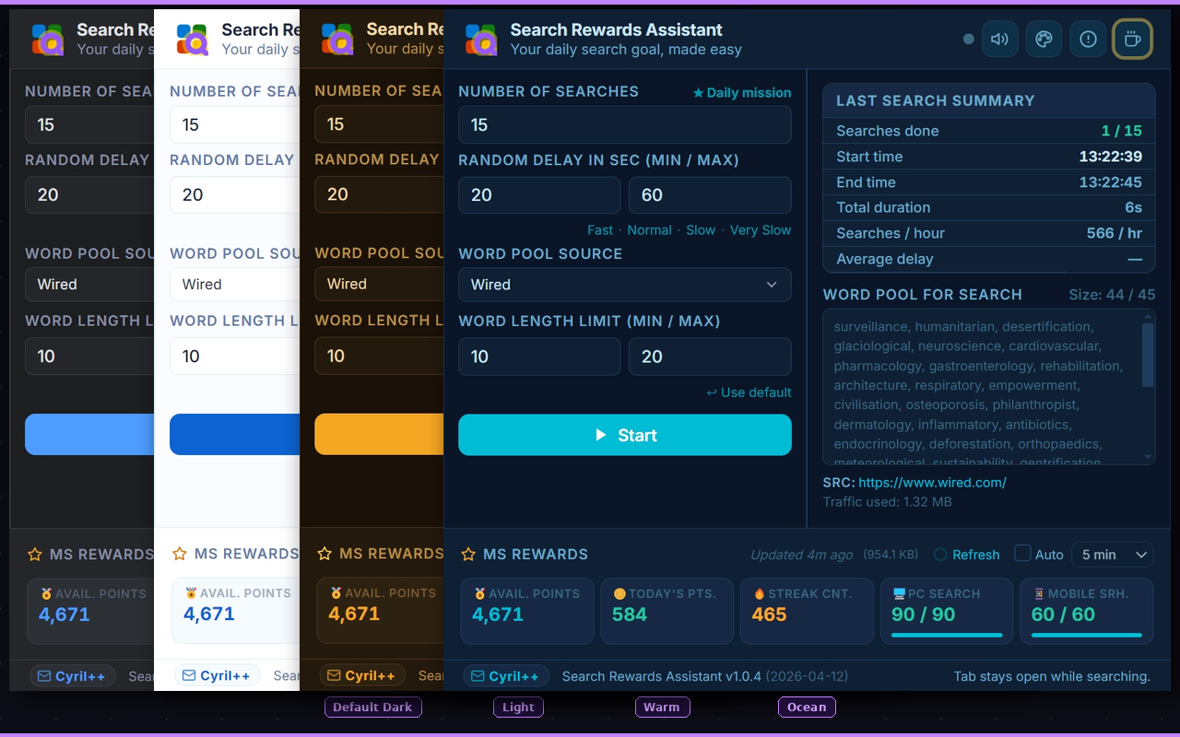Viewport: 1180px width, 737px height.
Task: Click the MS REWARDS star in Warm window
Action: pos(324,555)
